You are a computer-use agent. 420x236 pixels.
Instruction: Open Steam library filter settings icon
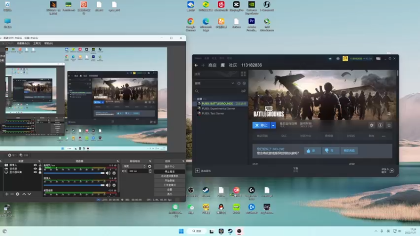click(x=244, y=91)
